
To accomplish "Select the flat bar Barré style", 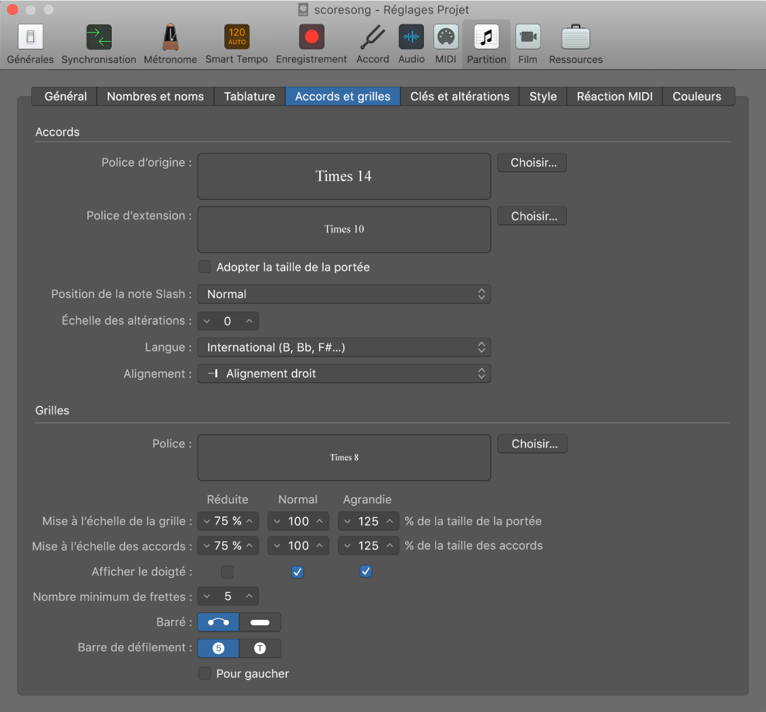I will pyautogui.click(x=260, y=622).
